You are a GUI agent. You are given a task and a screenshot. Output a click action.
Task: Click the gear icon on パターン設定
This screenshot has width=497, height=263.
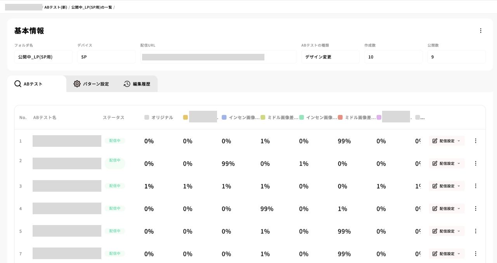click(77, 84)
